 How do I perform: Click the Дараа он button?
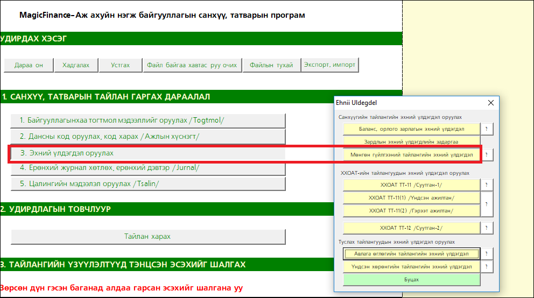[29, 65]
